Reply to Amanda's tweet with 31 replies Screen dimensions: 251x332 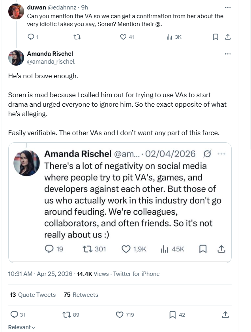(x=15, y=315)
